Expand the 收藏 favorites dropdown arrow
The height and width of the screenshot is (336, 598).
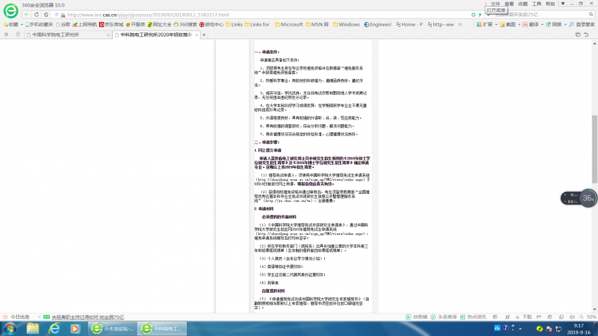[21, 25]
